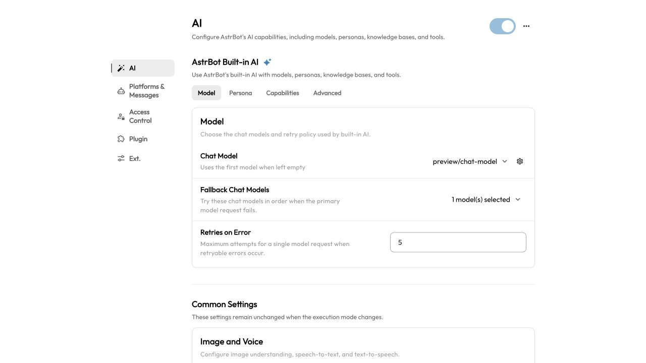Click the sparkle icon beside AstrBot Built-in AI
Screen dimensions: 646x363
coord(267,62)
